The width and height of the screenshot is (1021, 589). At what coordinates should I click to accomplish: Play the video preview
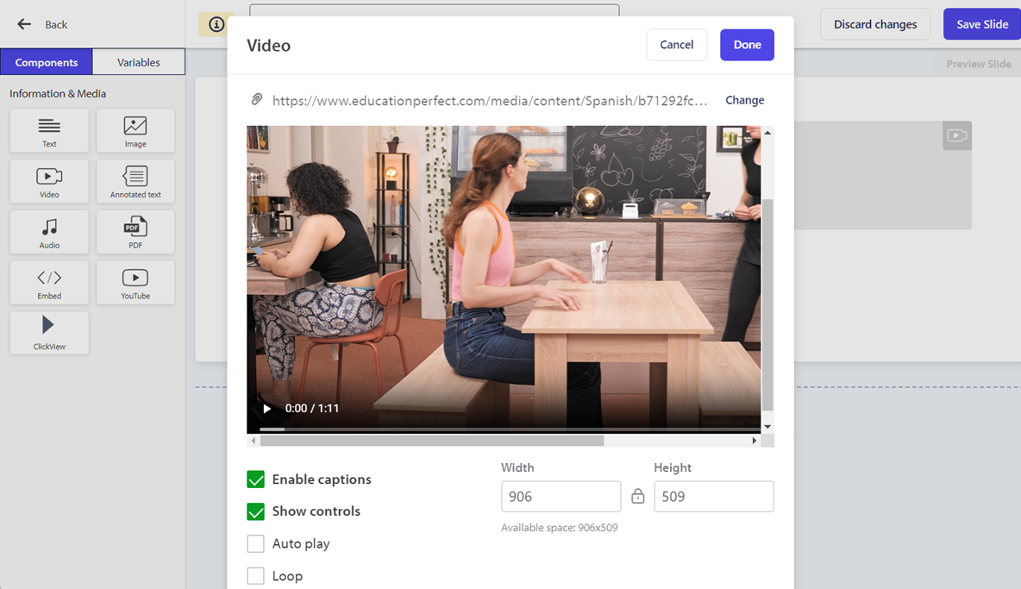tap(266, 409)
